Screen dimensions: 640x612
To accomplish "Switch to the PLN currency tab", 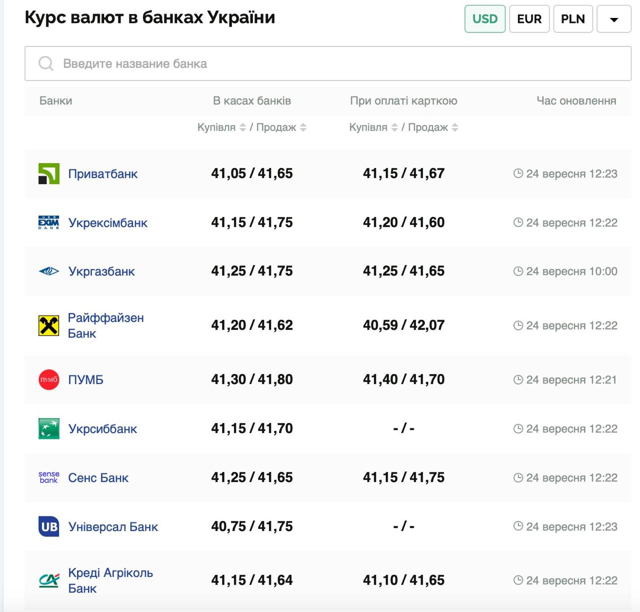I will 572,19.
